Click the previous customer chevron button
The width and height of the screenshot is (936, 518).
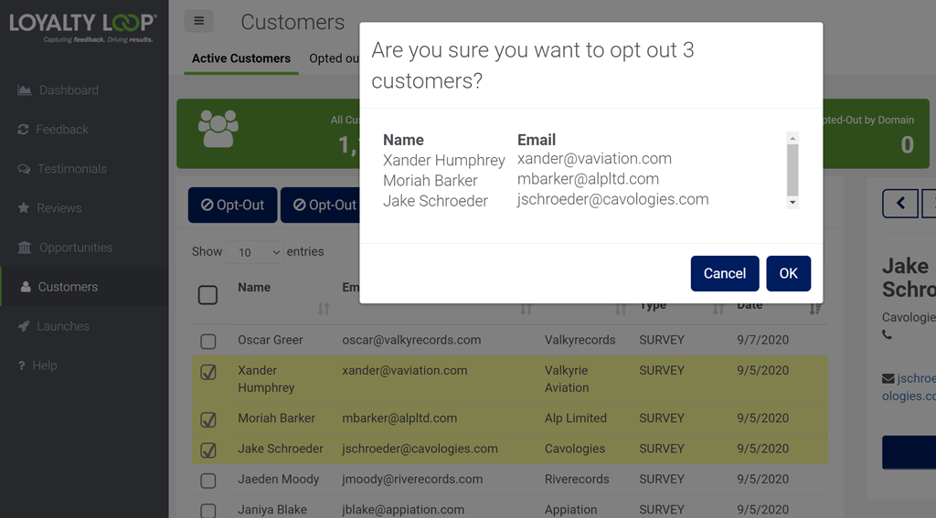coord(900,204)
